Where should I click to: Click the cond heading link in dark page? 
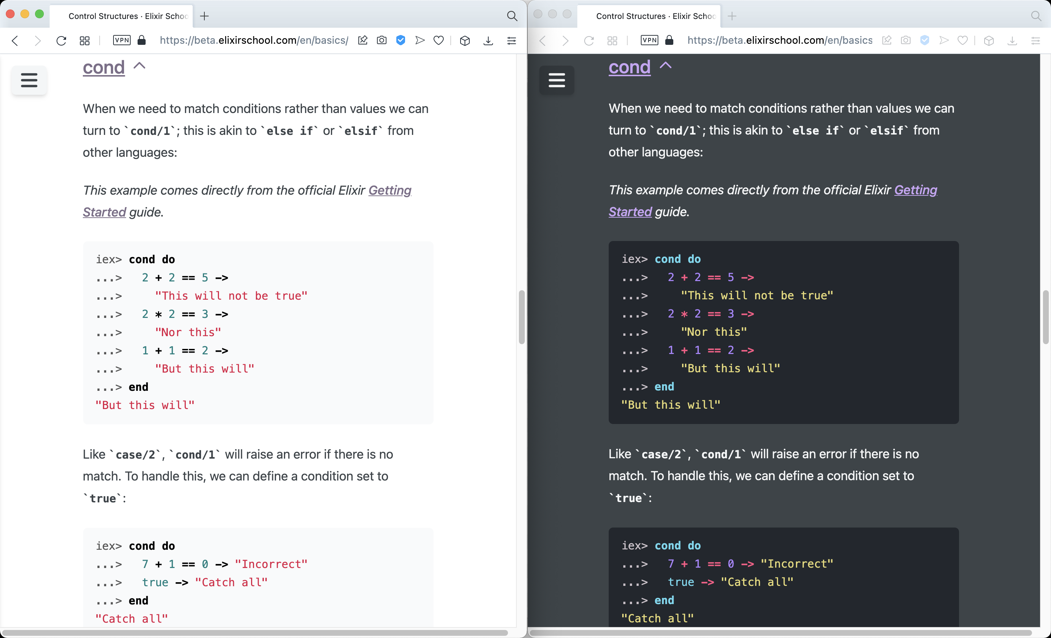coord(629,67)
